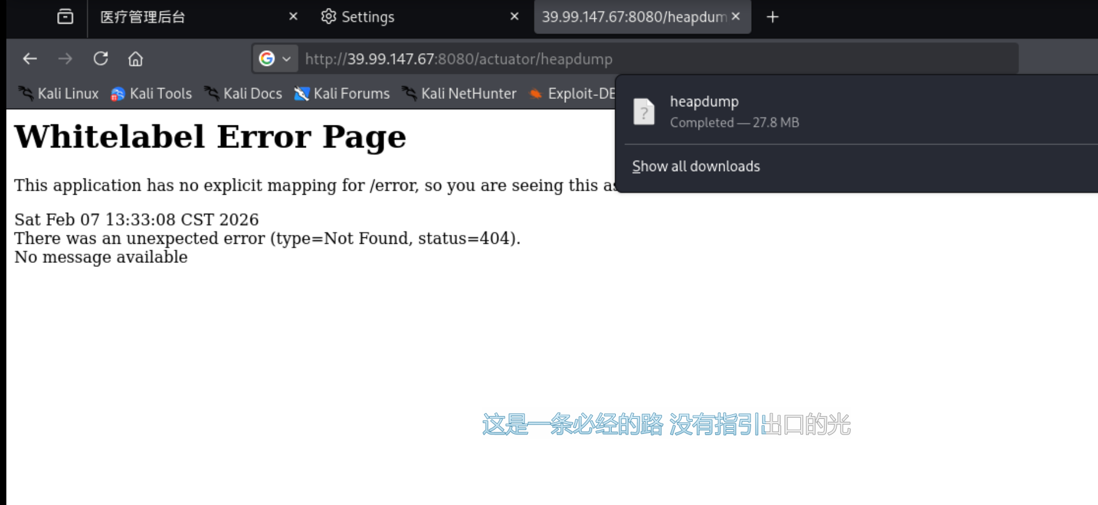Click the heapdump file icon in downloads
This screenshot has width=1098, height=505.
(x=644, y=112)
